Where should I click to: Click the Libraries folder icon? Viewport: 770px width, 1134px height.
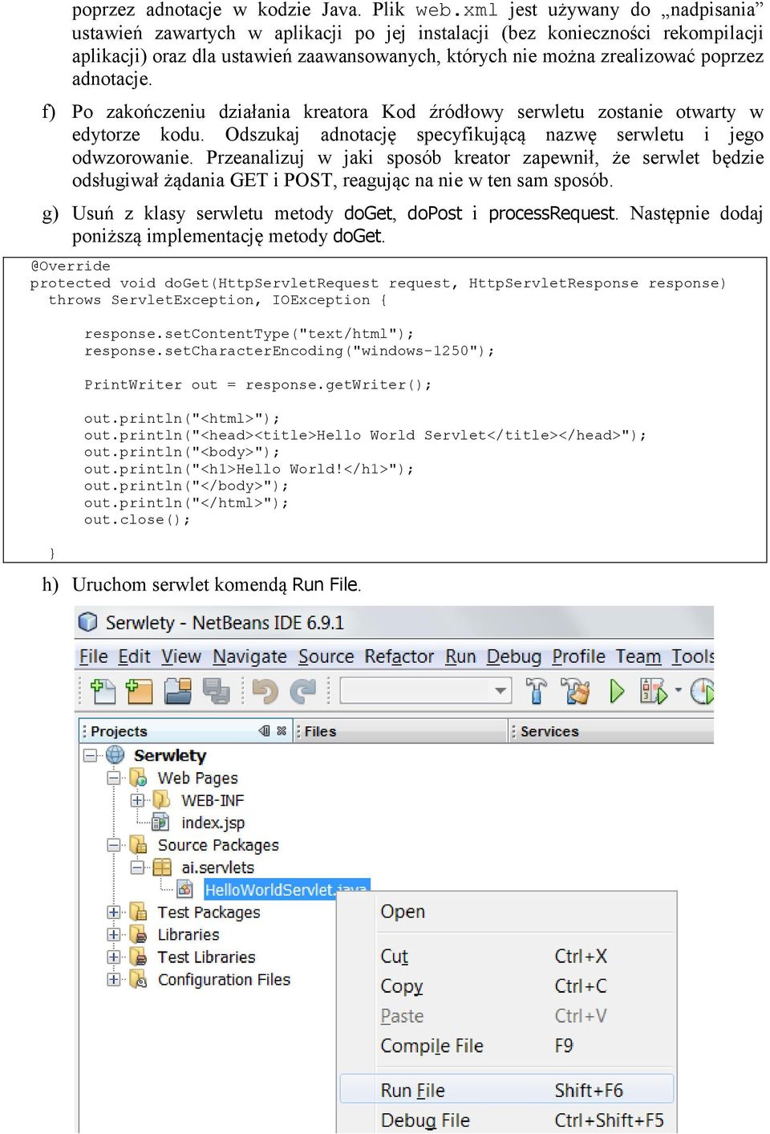pos(139,934)
